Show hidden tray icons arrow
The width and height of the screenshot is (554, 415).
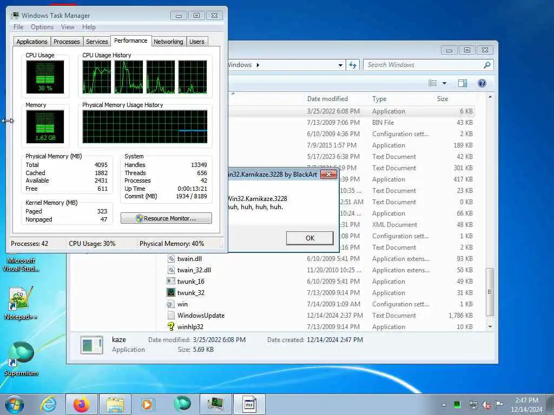(x=444, y=405)
